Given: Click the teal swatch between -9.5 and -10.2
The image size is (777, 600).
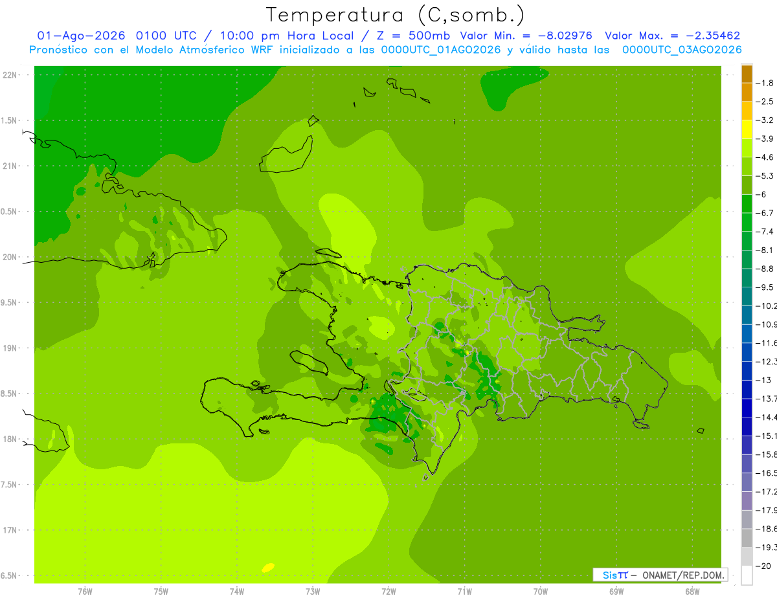Looking at the screenshot, I should click(747, 296).
